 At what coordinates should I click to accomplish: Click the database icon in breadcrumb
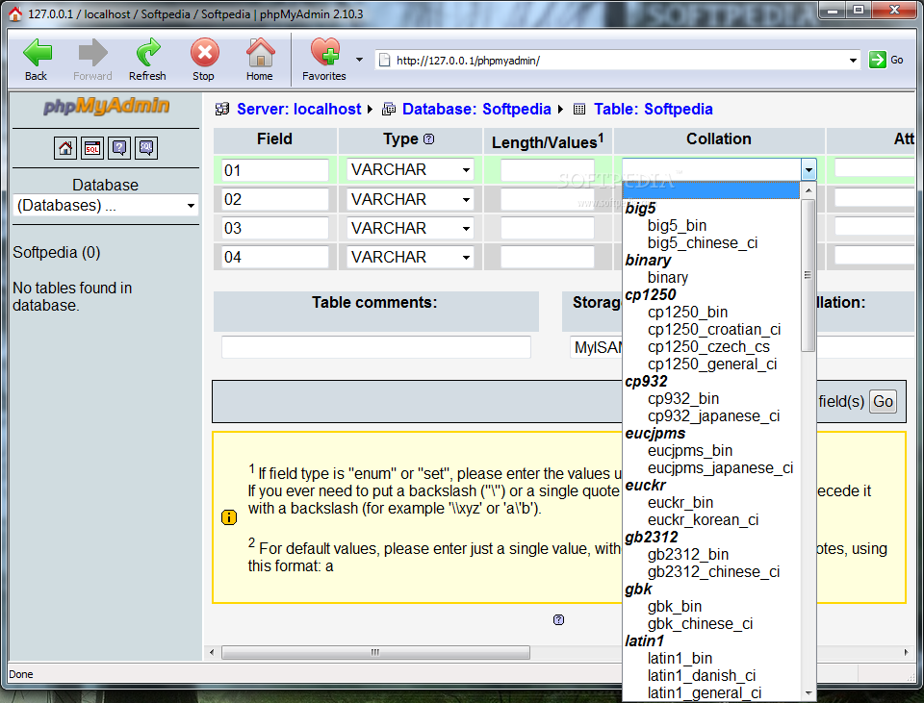(x=389, y=109)
